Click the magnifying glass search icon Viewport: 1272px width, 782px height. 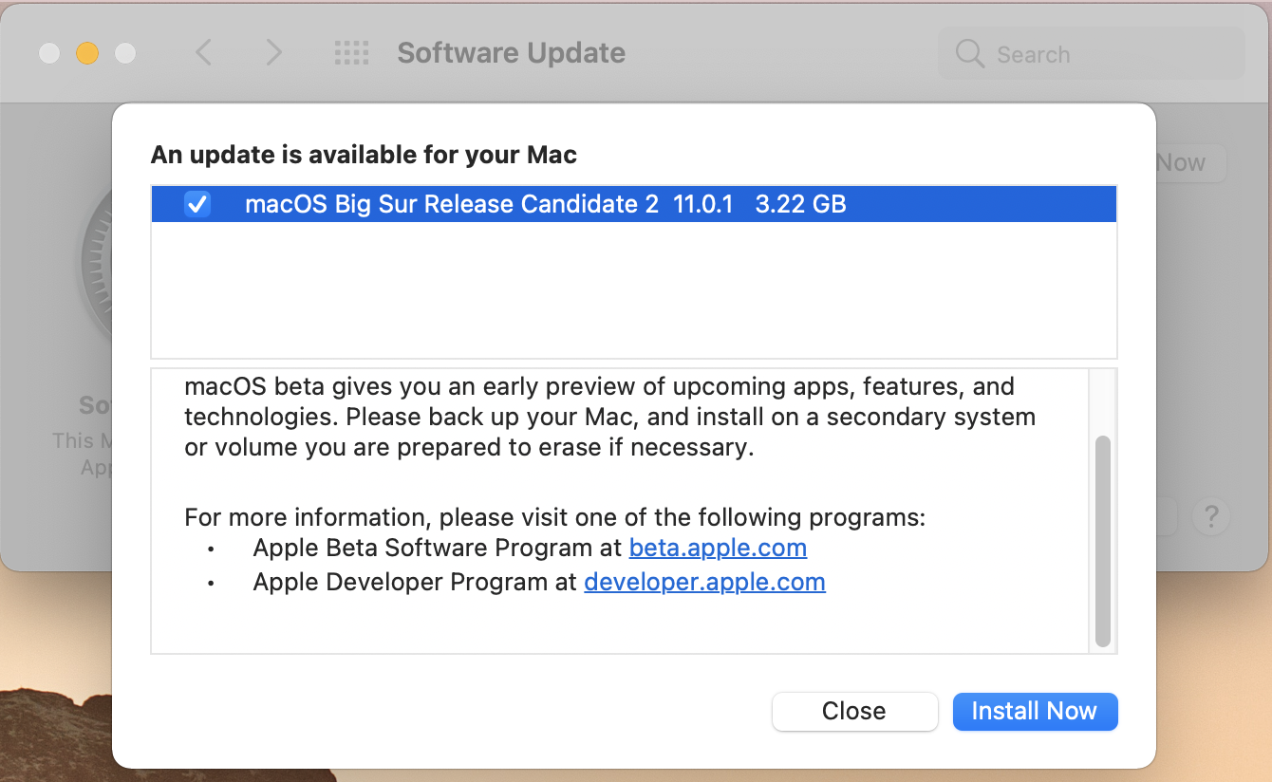(969, 54)
